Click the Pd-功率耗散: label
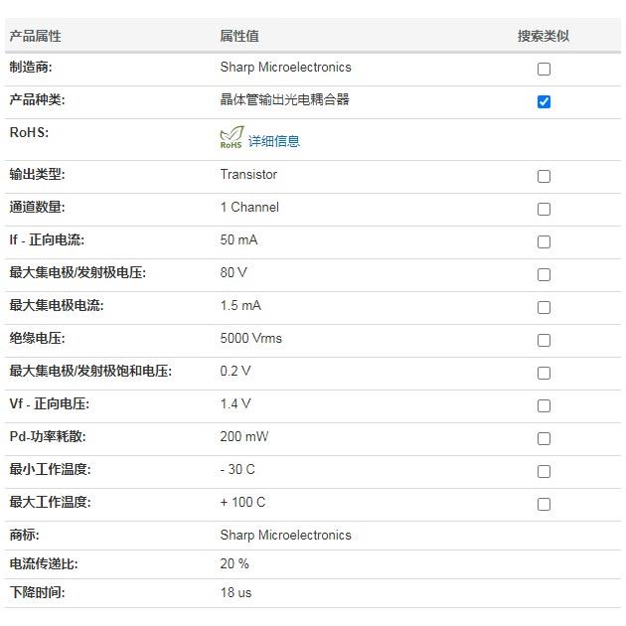This screenshot has width=626, height=626. pyautogui.click(x=48, y=436)
